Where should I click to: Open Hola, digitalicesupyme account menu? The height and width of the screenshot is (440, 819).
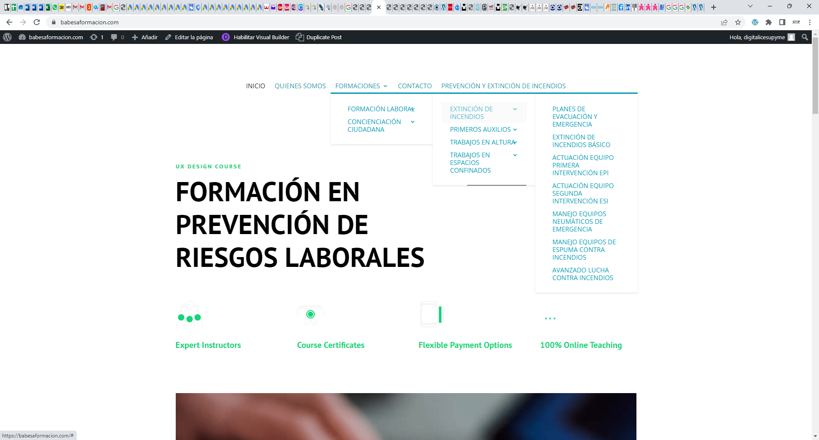762,37
